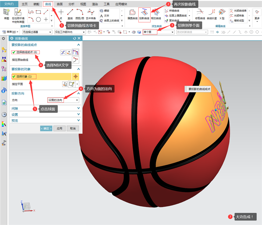Open 曲面上的曲线 tool
This screenshot has height=225, width=262.
pos(109,21)
